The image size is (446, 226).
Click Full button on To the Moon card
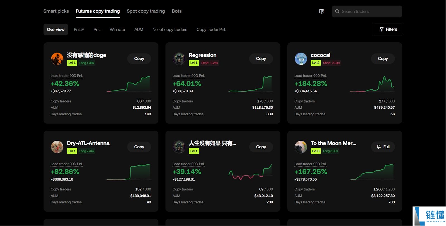[x=383, y=147]
